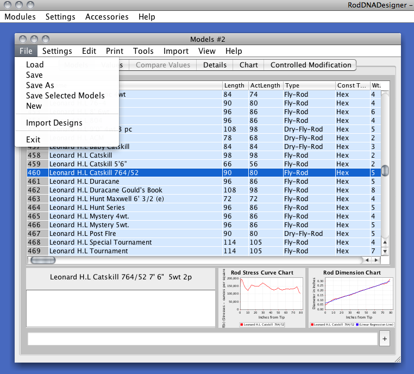Switch to the Details tab

pos(215,65)
